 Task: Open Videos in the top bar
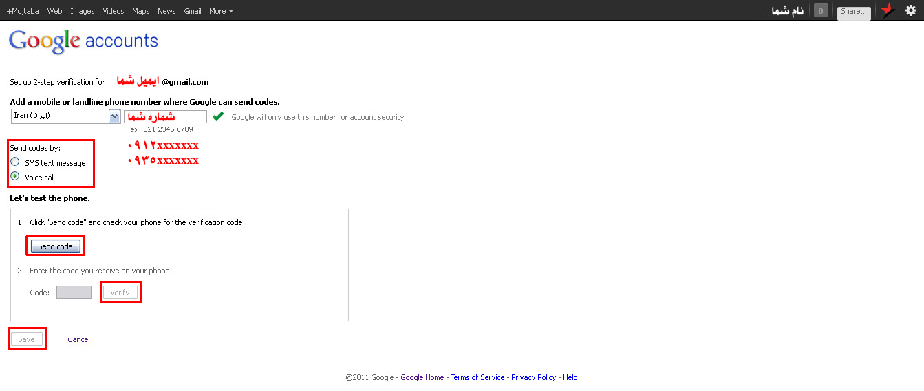[x=114, y=11]
